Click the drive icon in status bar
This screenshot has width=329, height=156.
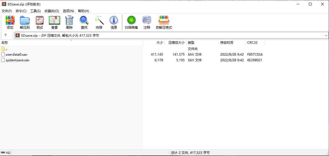pyautogui.click(x=3, y=153)
